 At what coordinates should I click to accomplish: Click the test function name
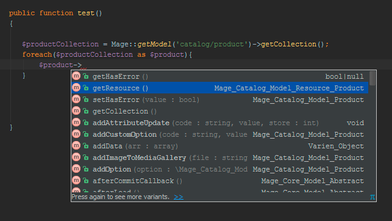[86, 13]
